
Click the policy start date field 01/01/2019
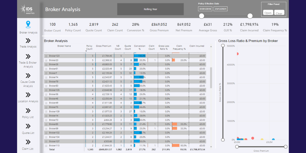click(205, 9)
